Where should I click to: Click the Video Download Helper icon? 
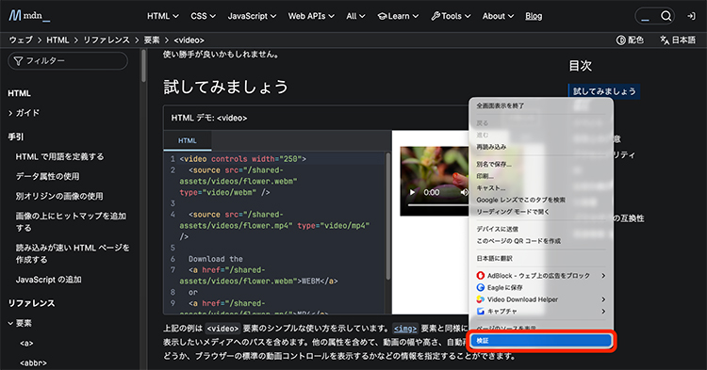[480, 299]
